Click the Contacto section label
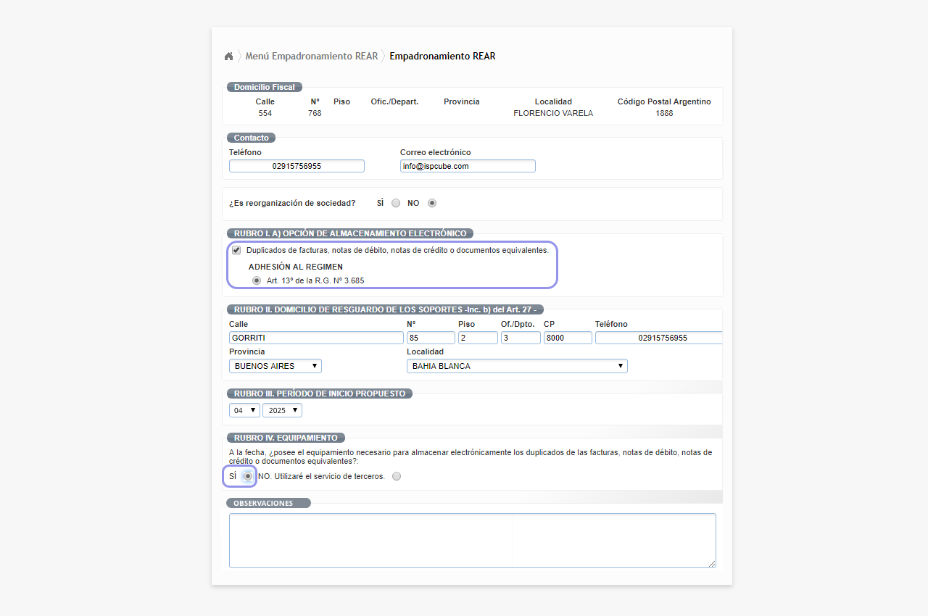 (251, 138)
